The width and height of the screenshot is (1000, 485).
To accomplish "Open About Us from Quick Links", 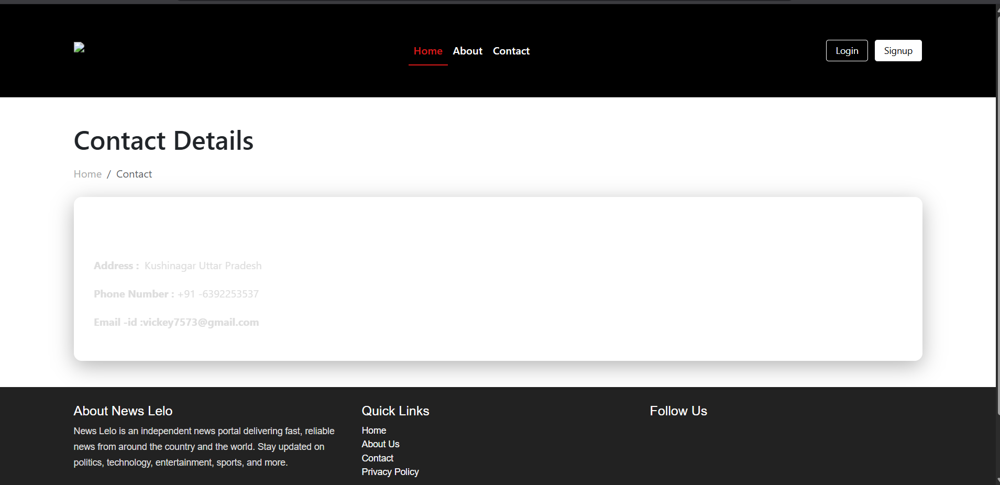I will 380,444.
